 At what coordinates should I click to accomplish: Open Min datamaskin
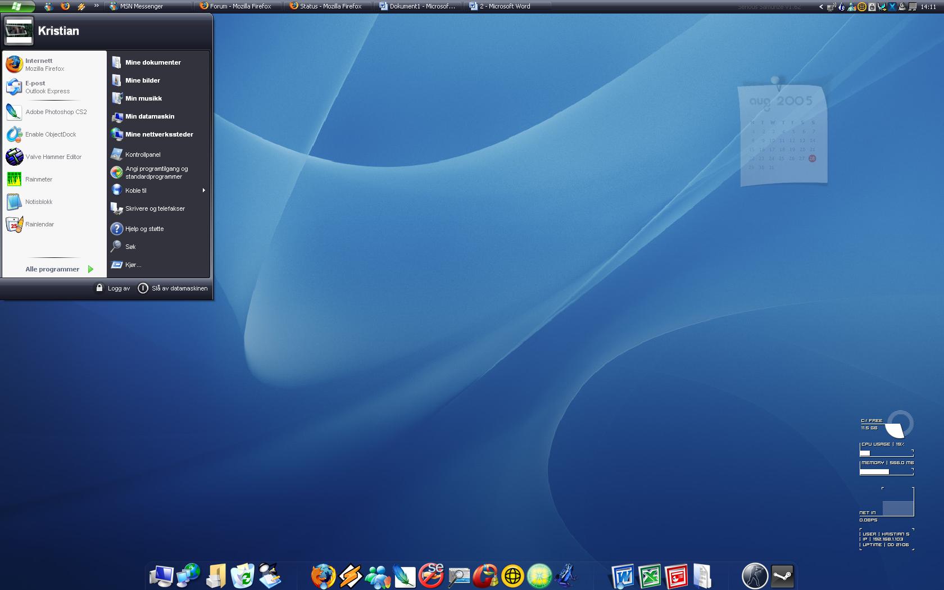[159, 116]
